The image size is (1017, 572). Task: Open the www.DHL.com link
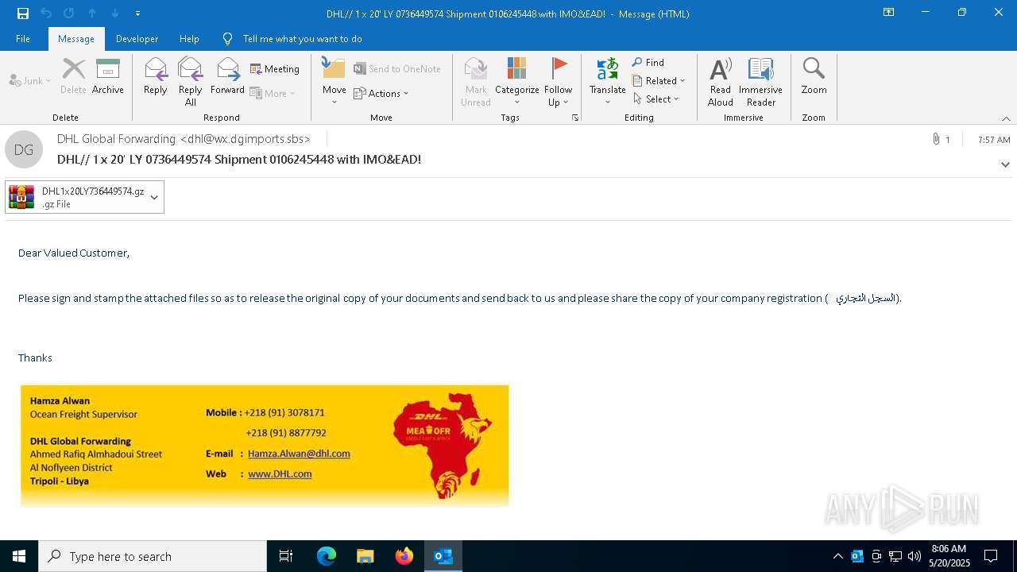coord(280,473)
